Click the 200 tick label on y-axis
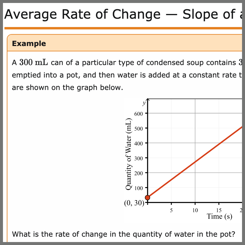 [x=138, y=173]
